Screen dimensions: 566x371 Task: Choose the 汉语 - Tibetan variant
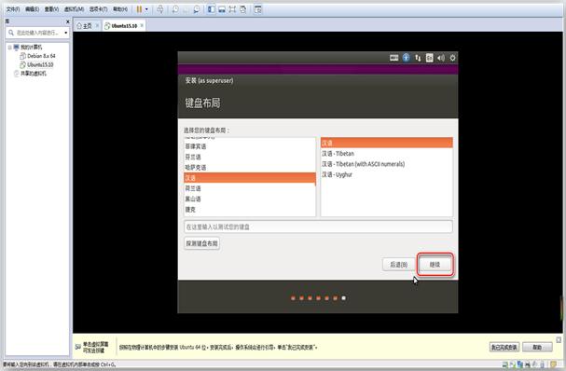coord(387,154)
